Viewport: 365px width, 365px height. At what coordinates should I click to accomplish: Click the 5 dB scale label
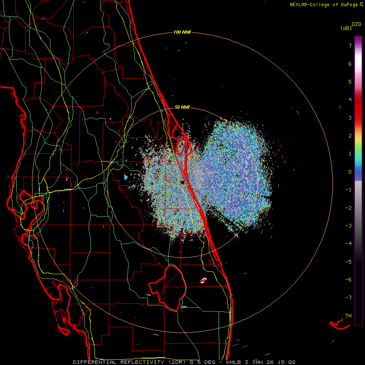pos(350,82)
